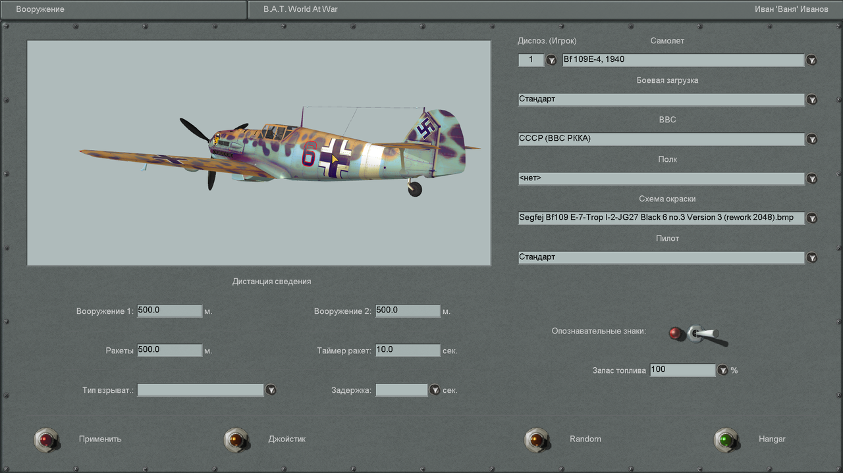Viewport: 843px width, 473px height.
Task: Open the Задержка delay dropdown arrow
Action: pos(434,389)
